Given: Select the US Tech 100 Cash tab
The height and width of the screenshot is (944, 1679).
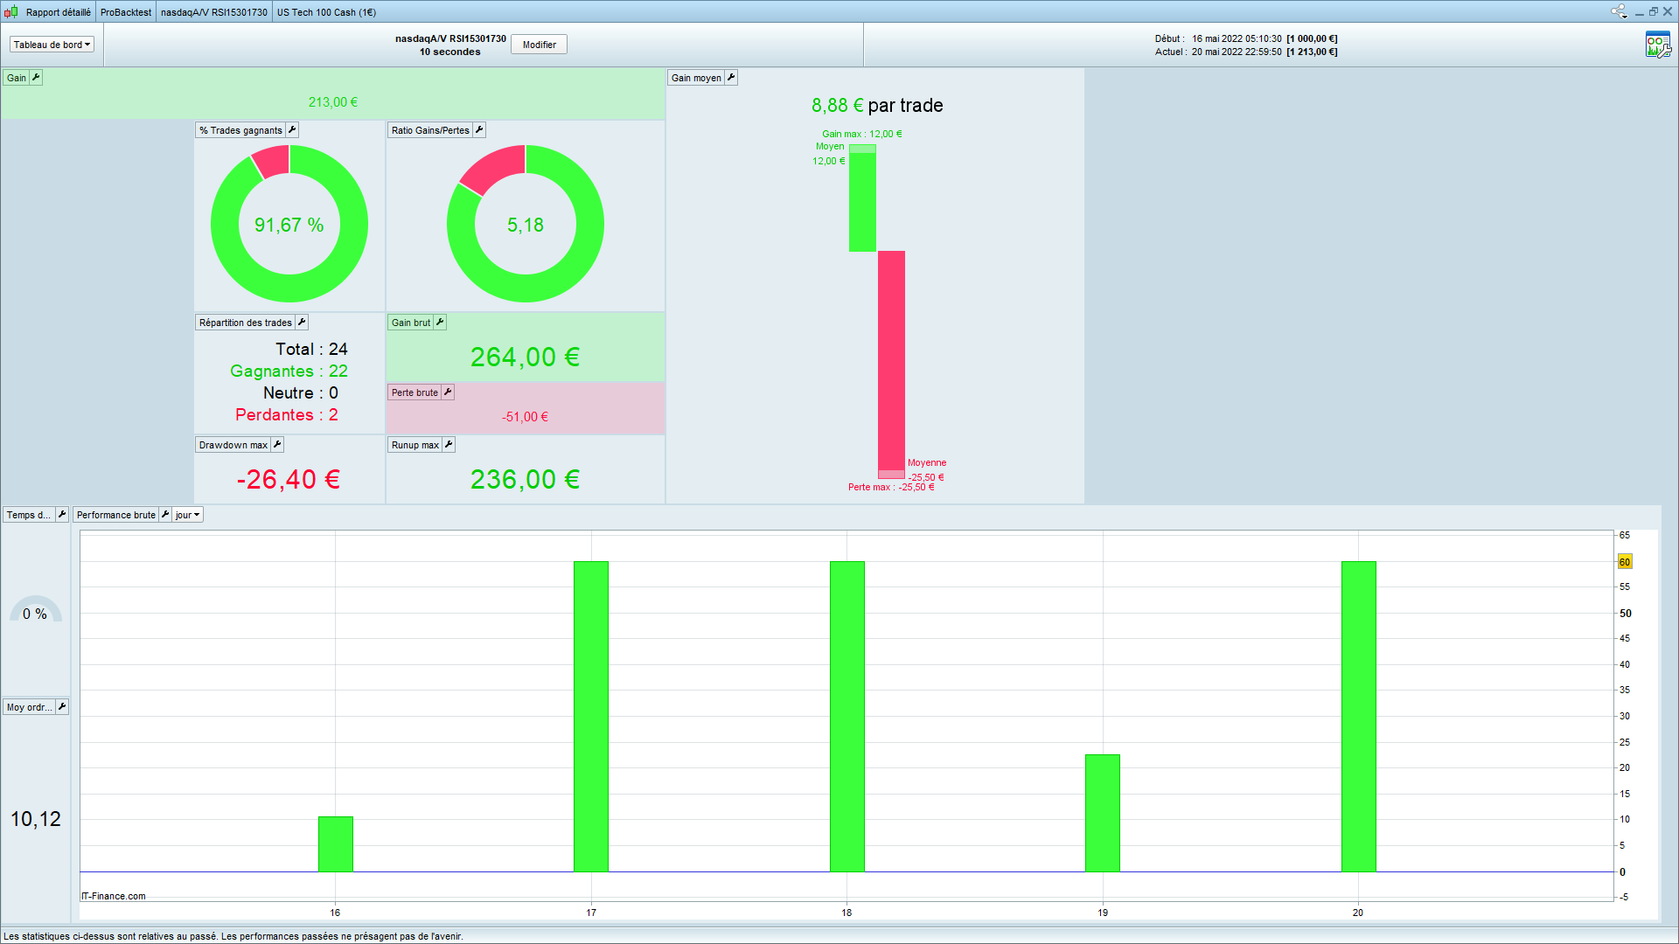Looking at the screenshot, I should pyautogui.click(x=326, y=12).
